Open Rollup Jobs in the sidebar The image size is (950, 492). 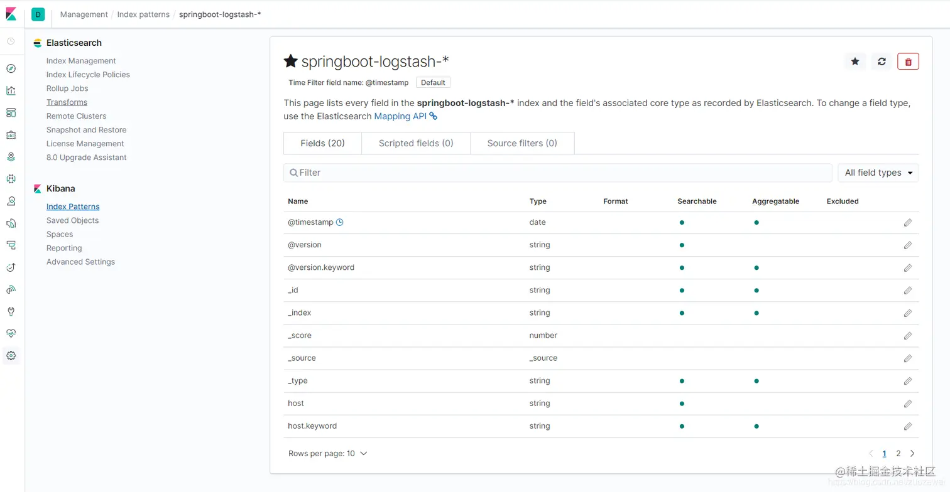(x=67, y=88)
